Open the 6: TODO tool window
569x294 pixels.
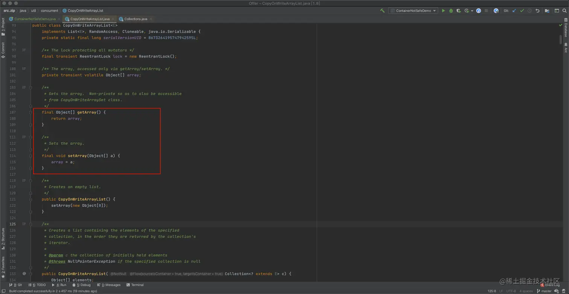coord(37,285)
